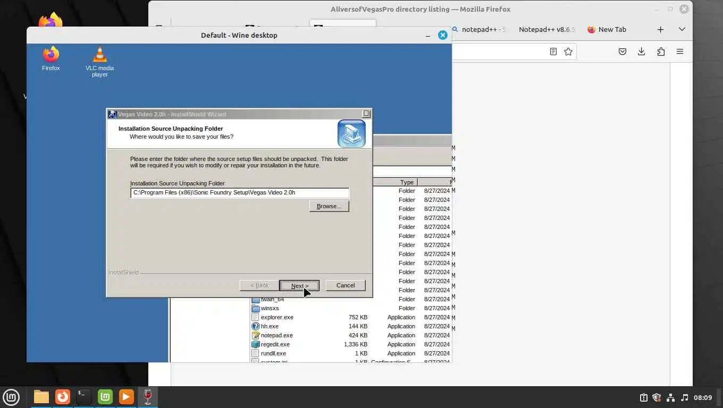Switch to the notepad++ search tab in Firefox

479,30
